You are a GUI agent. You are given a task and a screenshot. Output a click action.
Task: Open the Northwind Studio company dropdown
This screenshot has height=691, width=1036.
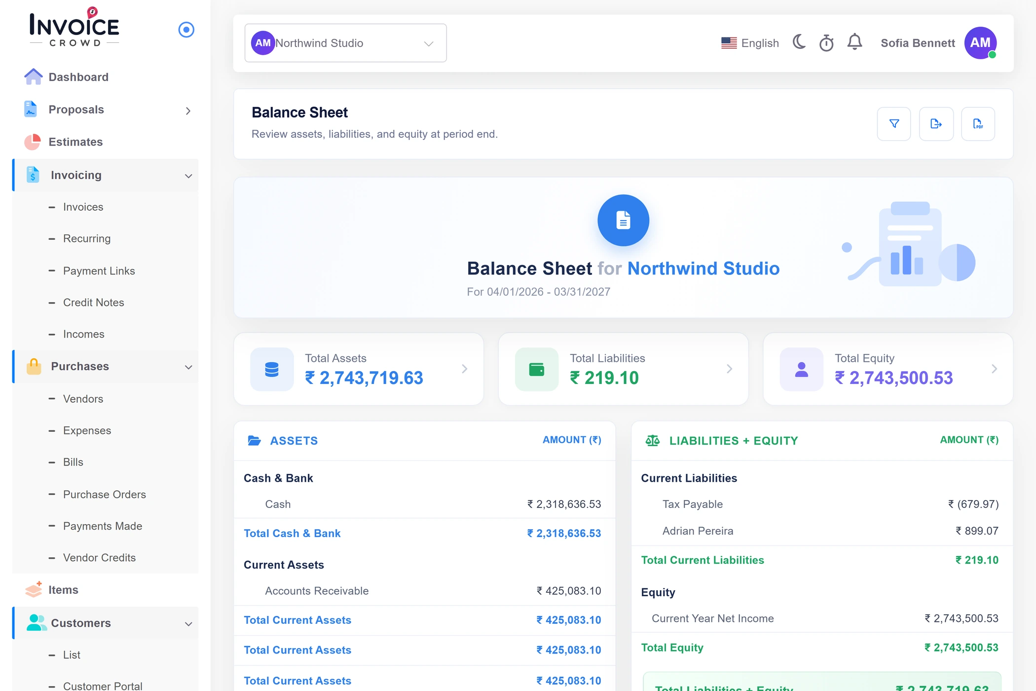pos(345,43)
